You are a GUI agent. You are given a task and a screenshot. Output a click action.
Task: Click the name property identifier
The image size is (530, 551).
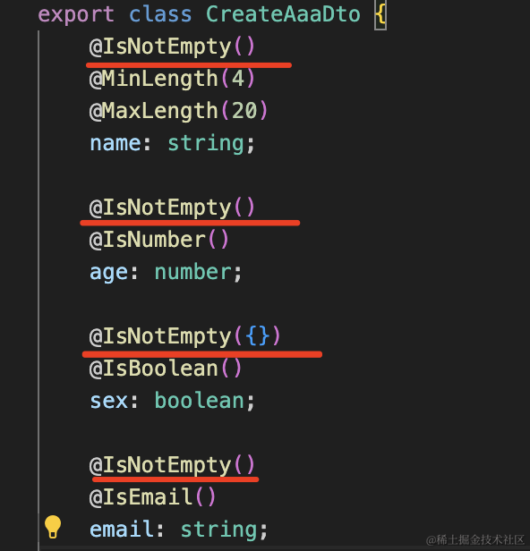tap(115, 143)
